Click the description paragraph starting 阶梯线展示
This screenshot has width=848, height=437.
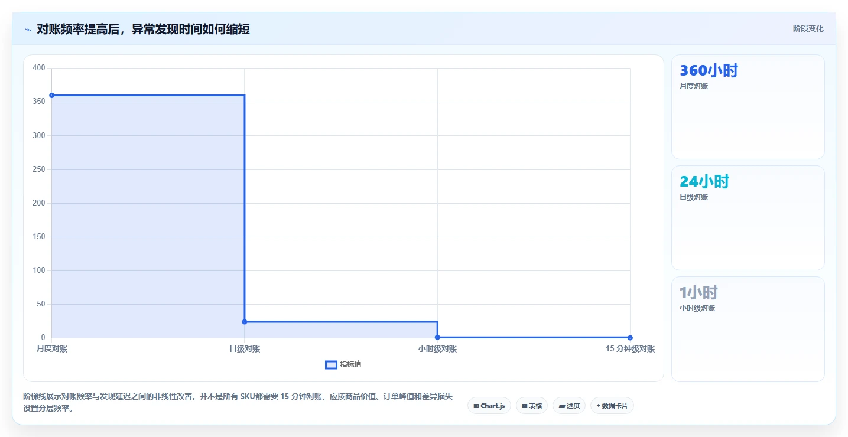point(238,403)
